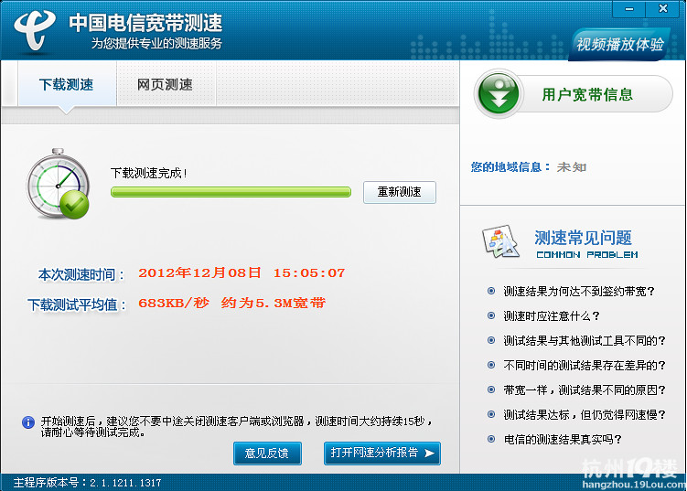Click the green download progress bar

coord(231,192)
